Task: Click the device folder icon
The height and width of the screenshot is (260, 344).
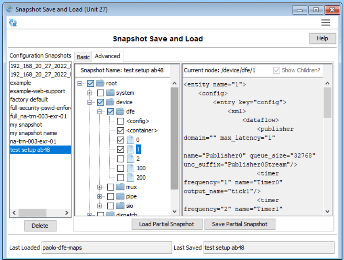Action: pyautogui.click(x=110, y=102)
